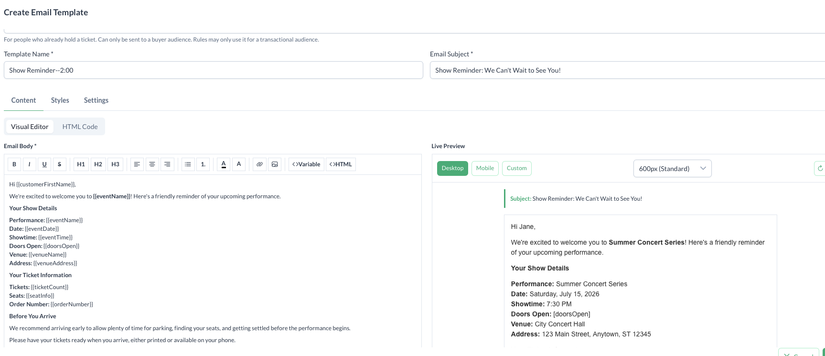Insert bulleted list
This screenshot has height=356, width=825.
188,164
